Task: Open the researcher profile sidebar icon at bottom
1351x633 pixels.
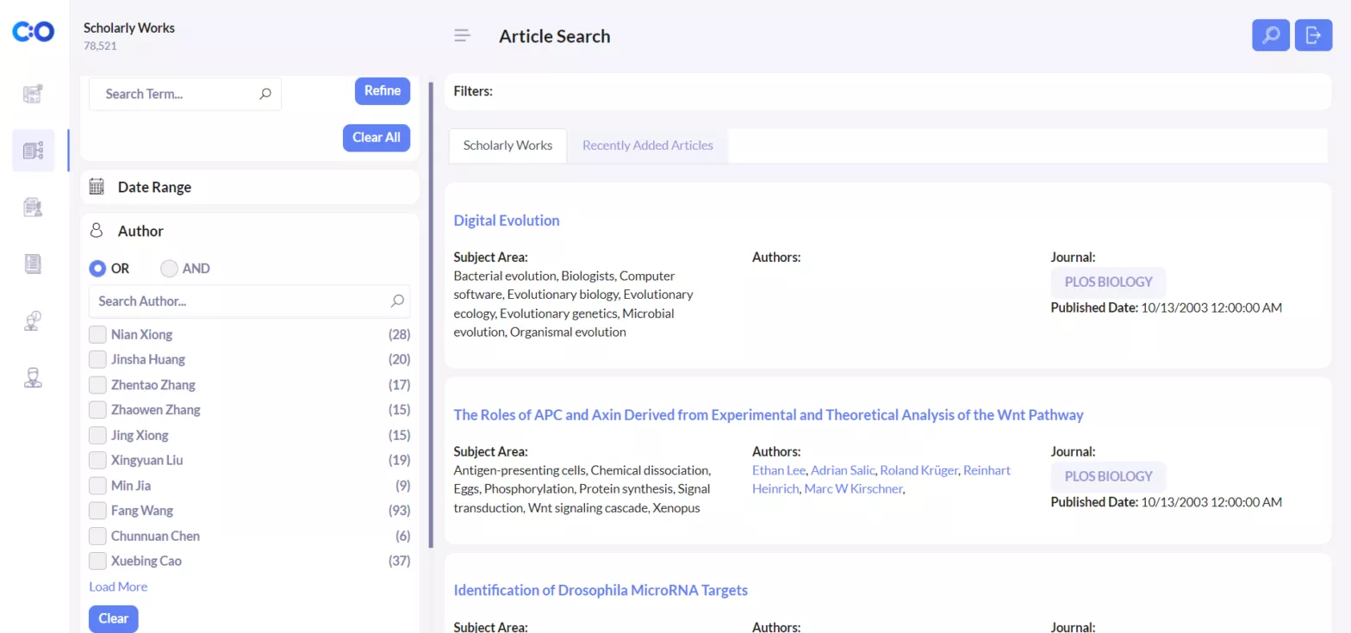Action: (x=34, y=377)
